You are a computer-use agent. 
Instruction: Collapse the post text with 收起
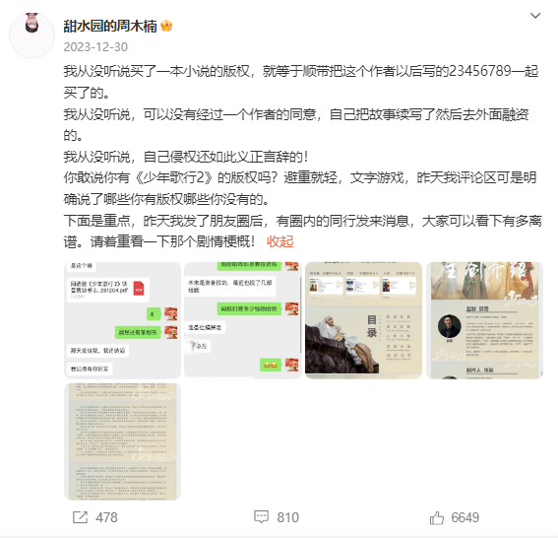click(x=279, y=241)
